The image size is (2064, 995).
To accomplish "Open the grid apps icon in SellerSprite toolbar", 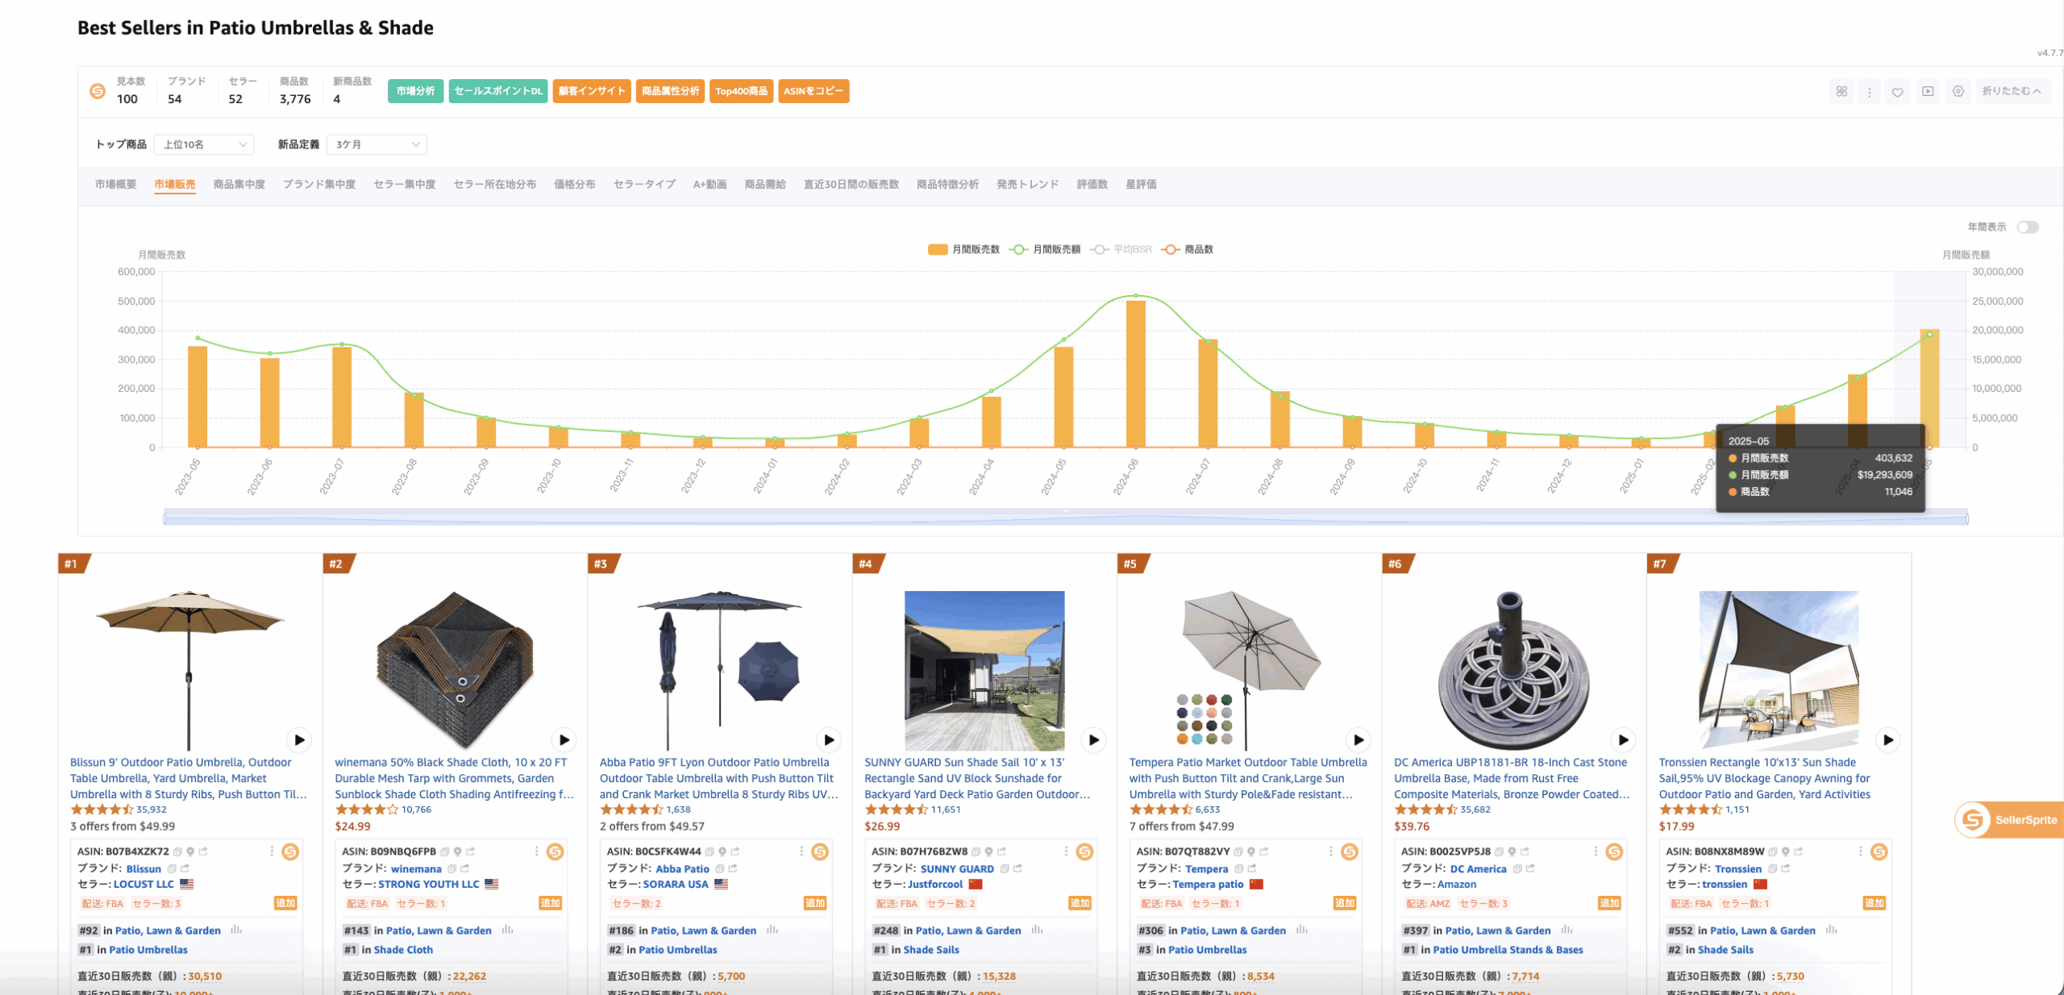I will pos(1841,91).
